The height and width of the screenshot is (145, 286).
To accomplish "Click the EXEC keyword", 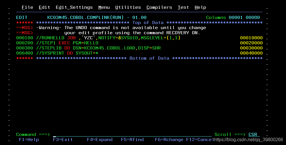I will (x=64, y=43).
